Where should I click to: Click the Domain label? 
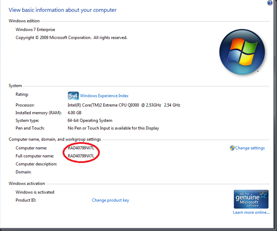[x=23, y=172]
